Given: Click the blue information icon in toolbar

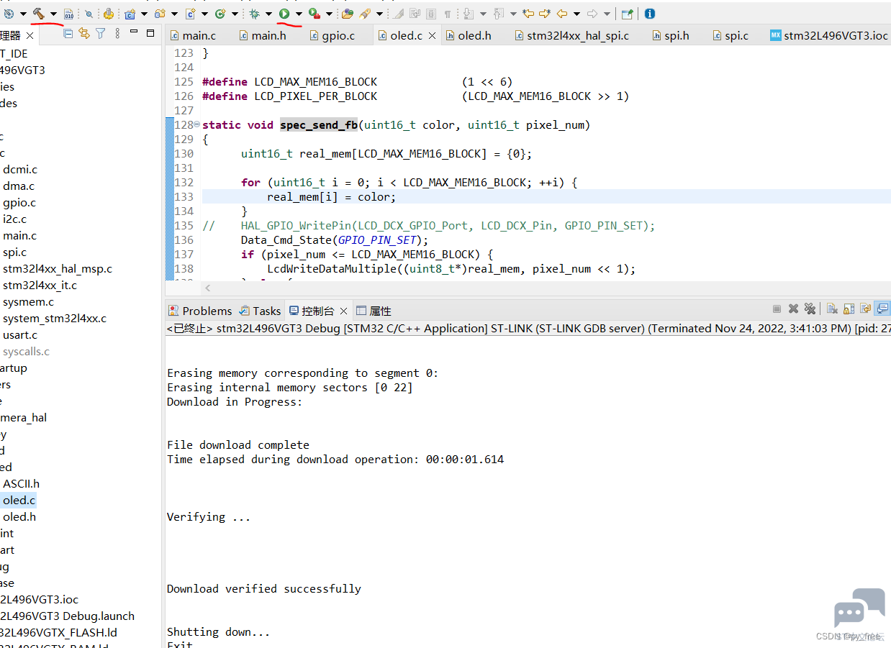Looking at the screenshot, I should (649, 13).
